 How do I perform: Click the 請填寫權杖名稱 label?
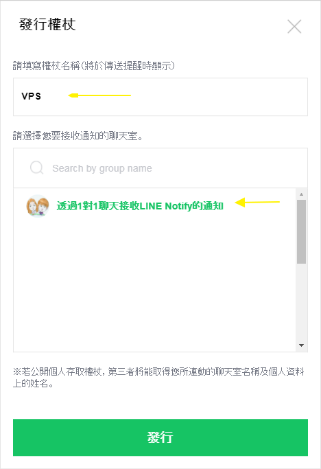click(x=93, y=65)
